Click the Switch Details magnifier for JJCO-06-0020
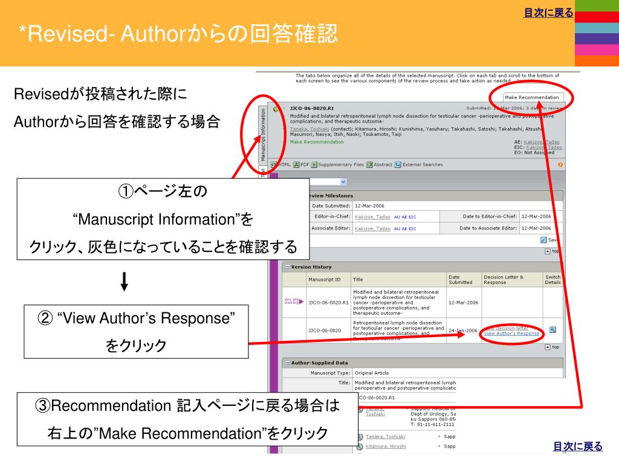The height and width of the screenshot is (464, 619). pos(553,329)
